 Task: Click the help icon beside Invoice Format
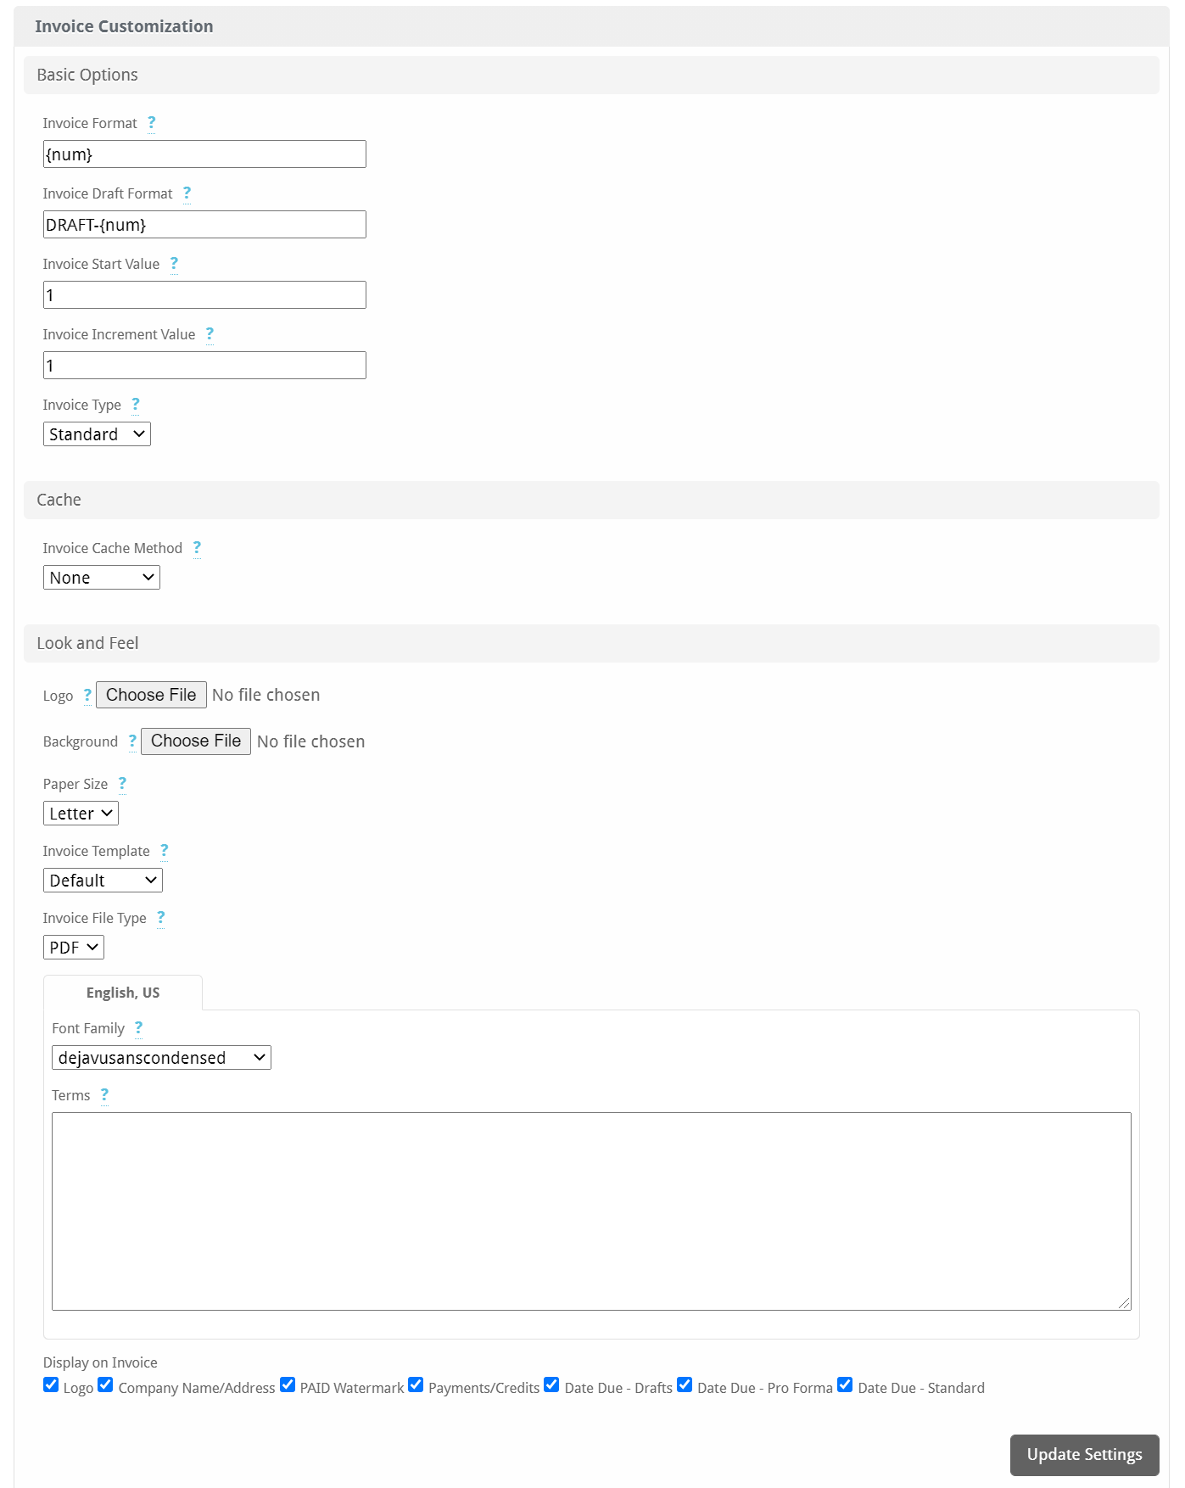tap(151, 123)
